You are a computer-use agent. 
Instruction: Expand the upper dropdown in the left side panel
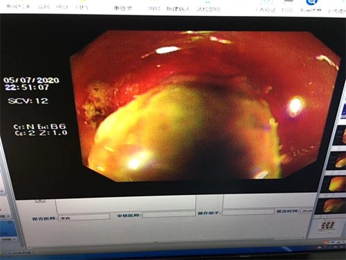coord(5,216)
